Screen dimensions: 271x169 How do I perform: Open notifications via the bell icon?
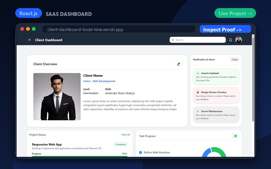[230, 40]
